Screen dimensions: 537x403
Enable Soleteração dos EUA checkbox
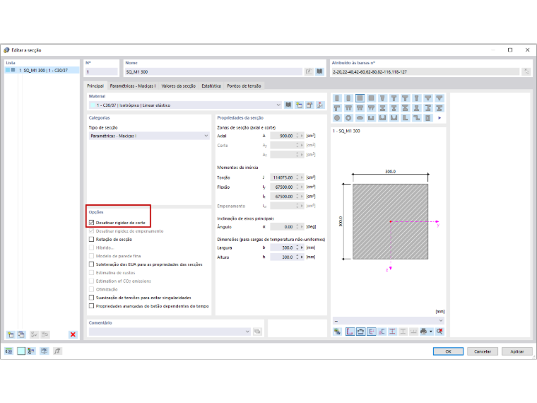click(91, 264)
